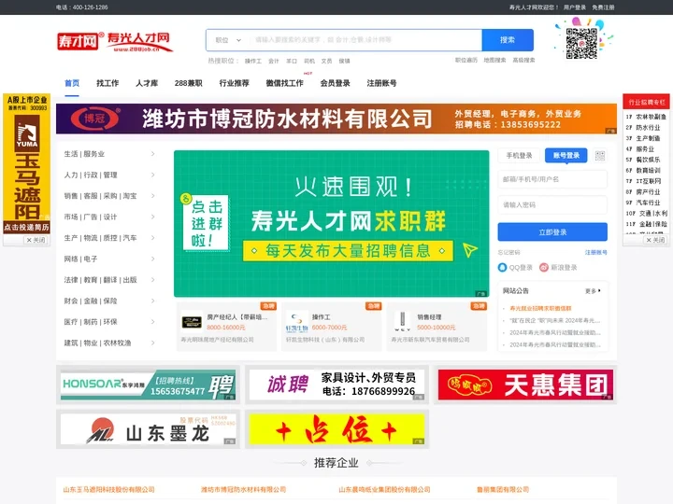Open IT互联网 in industry column
The image size is (673, 504).
click(x=648, y=181)
